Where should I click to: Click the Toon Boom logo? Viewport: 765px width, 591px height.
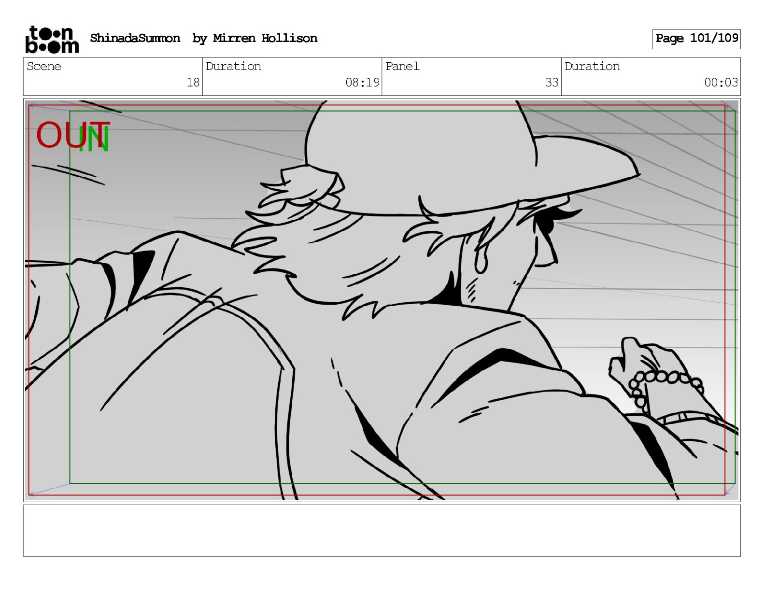point(52,39)
